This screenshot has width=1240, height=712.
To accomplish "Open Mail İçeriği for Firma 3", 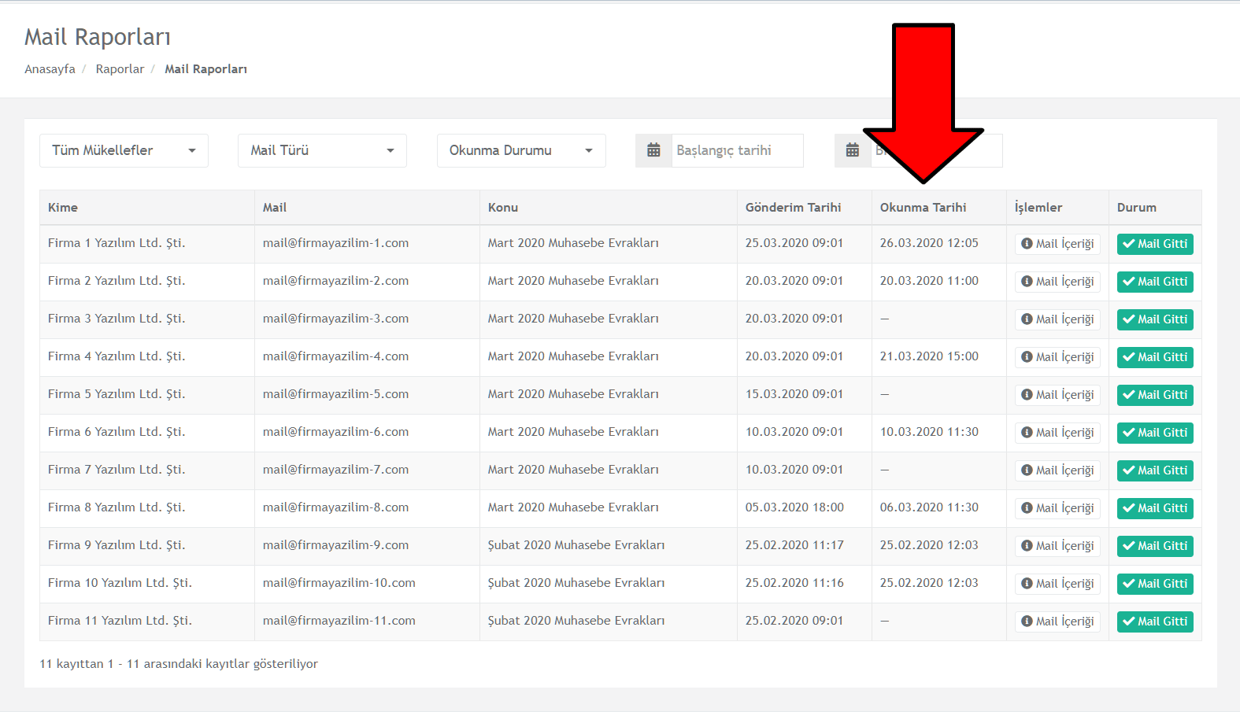I will [1057, 319].
